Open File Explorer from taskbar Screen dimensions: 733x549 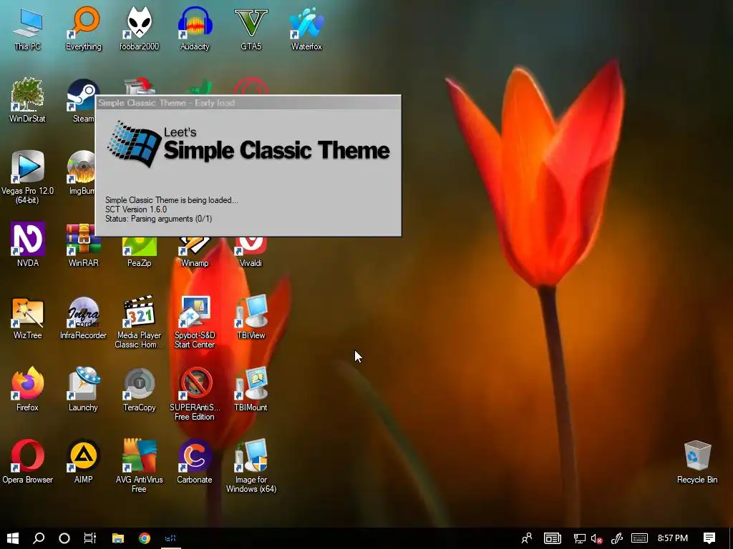[118, 538]
